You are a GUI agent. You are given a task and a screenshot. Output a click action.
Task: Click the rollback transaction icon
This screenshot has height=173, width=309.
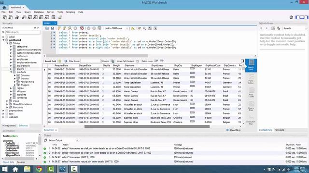tap(94, 28)
